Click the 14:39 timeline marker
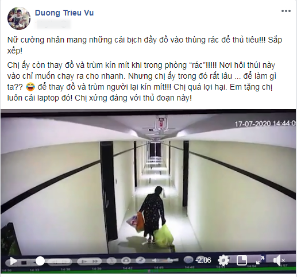This screenshot has width=297, height=277. coord(96,269)
